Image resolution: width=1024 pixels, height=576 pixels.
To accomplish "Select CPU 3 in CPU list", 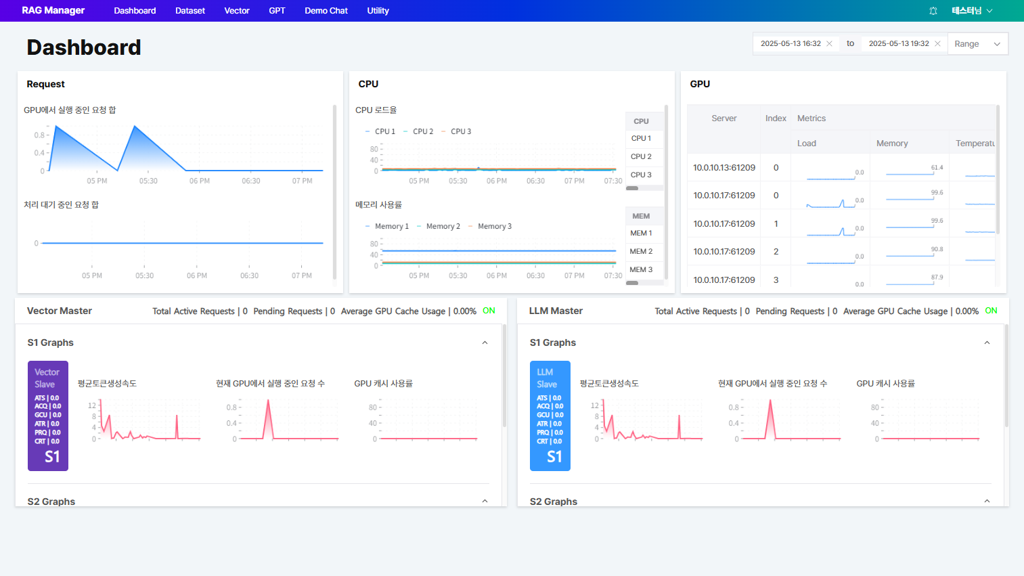I will point(644,175).
